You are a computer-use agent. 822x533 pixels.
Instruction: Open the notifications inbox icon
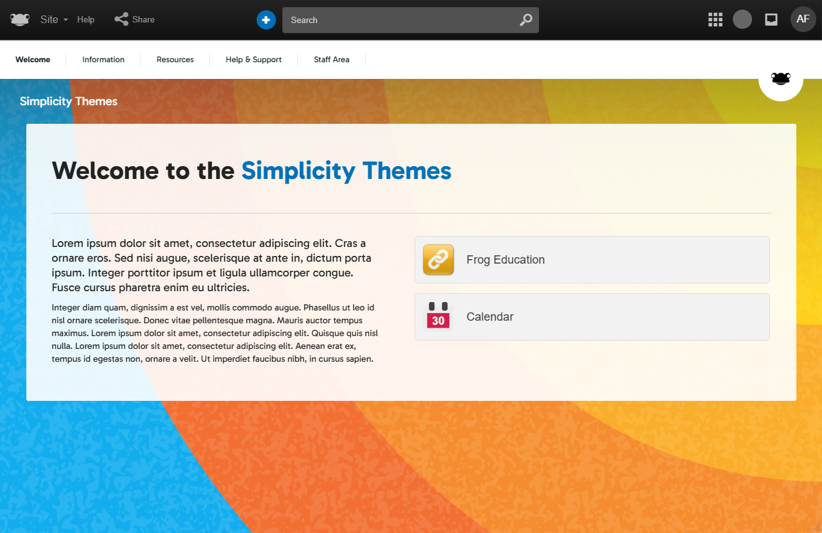(x=771, y=20)
